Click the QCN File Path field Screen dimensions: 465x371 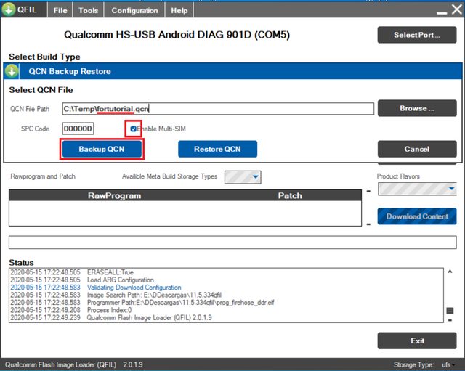click(218, 109)
